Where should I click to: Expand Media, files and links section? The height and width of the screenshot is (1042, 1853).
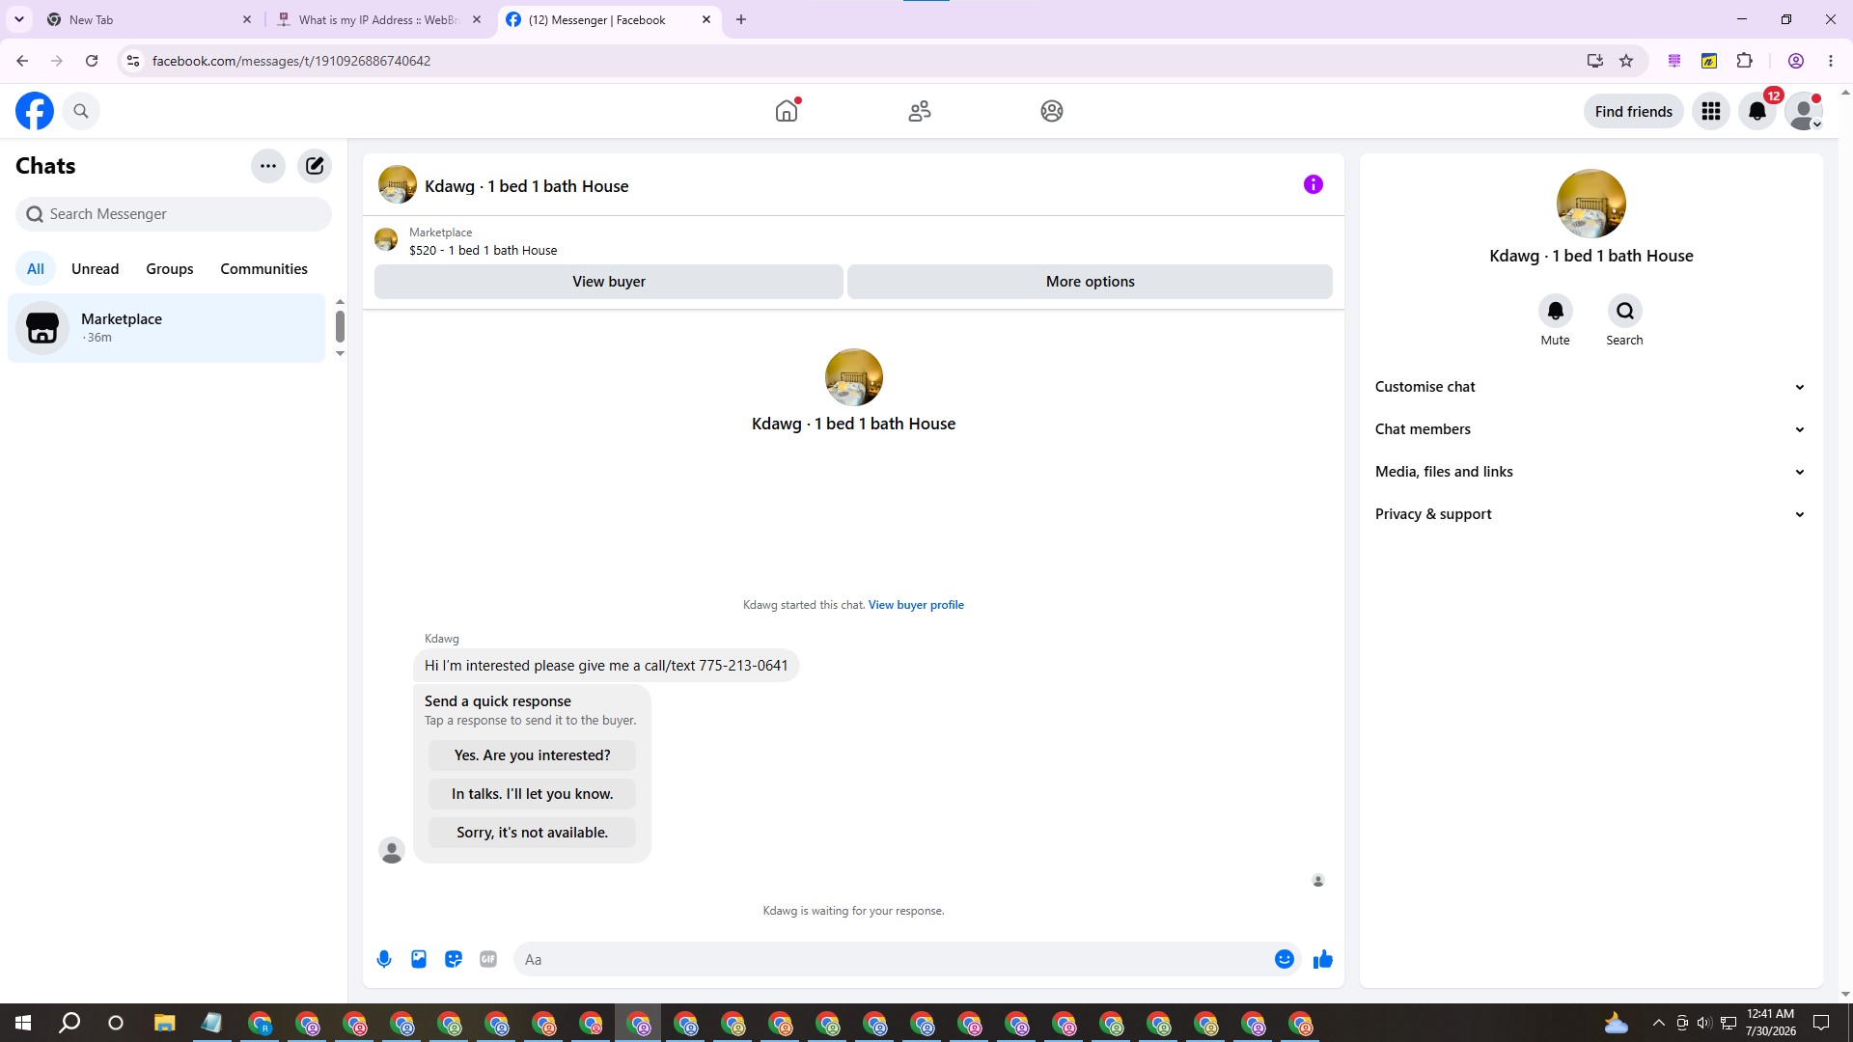pos(1590,472)
